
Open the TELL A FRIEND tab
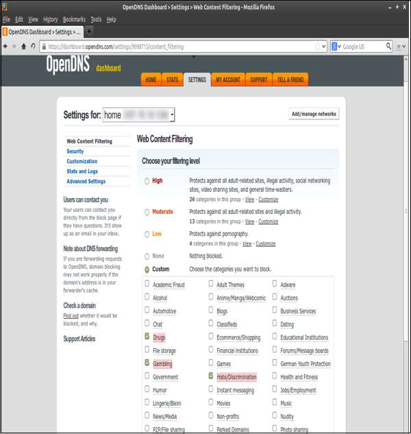tap(290, 80)
